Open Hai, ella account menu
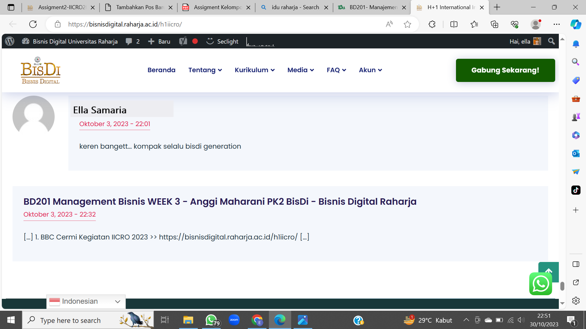586x329 pixels. coord(525,41)
